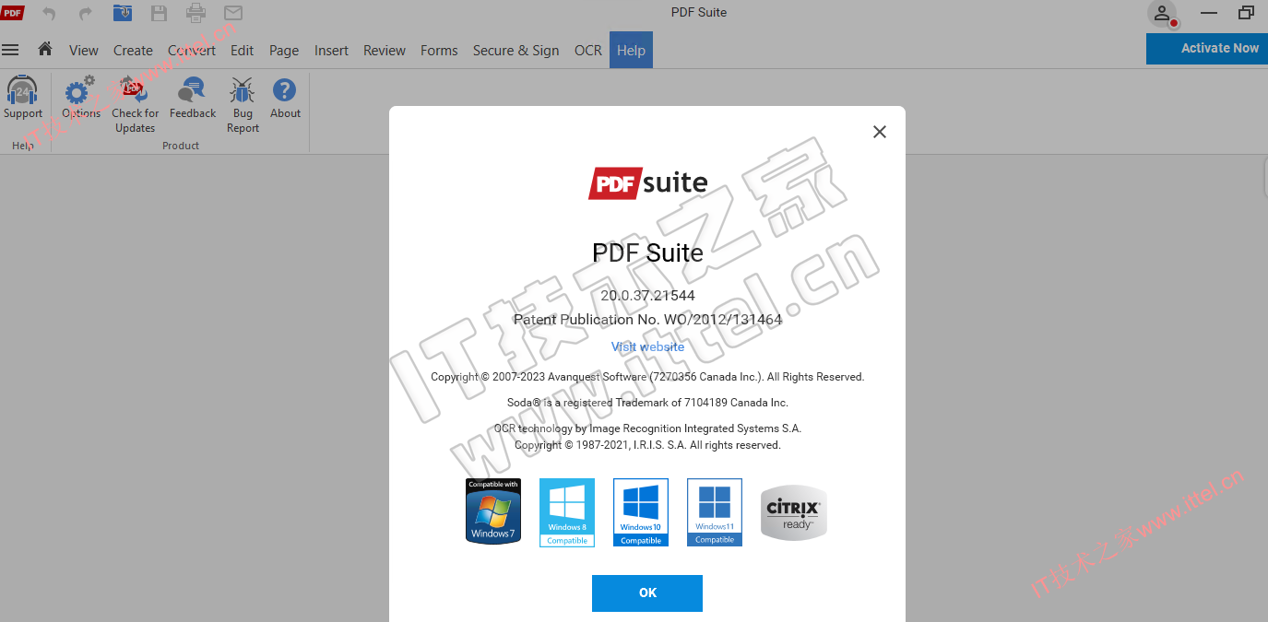Image resolution: width=1268 pixels, height=622 pixels.
Task: Select the OCR ribbon tab
Action: [587, 51]
